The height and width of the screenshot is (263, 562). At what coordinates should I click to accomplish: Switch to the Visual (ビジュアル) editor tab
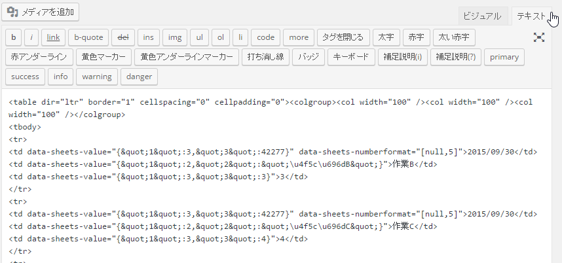pos(482,16)
